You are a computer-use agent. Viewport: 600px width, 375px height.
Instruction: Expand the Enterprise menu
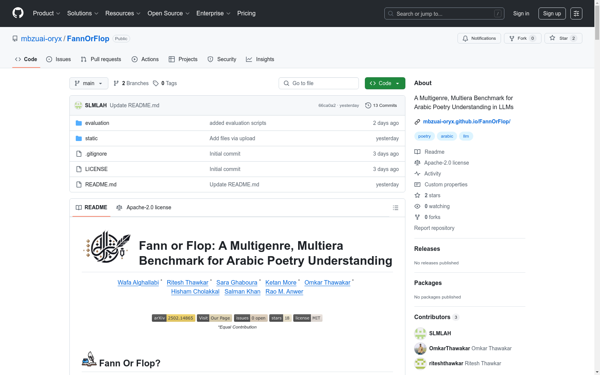tap(213, 13)
